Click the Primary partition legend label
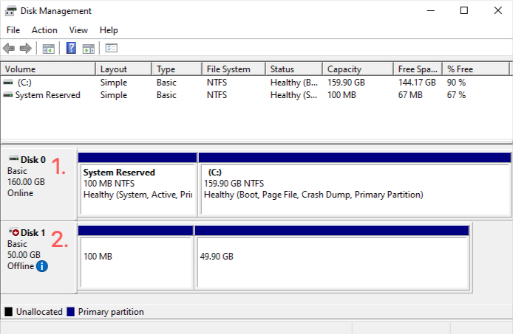This screenshot has width=513, height=334. (111, 312)
